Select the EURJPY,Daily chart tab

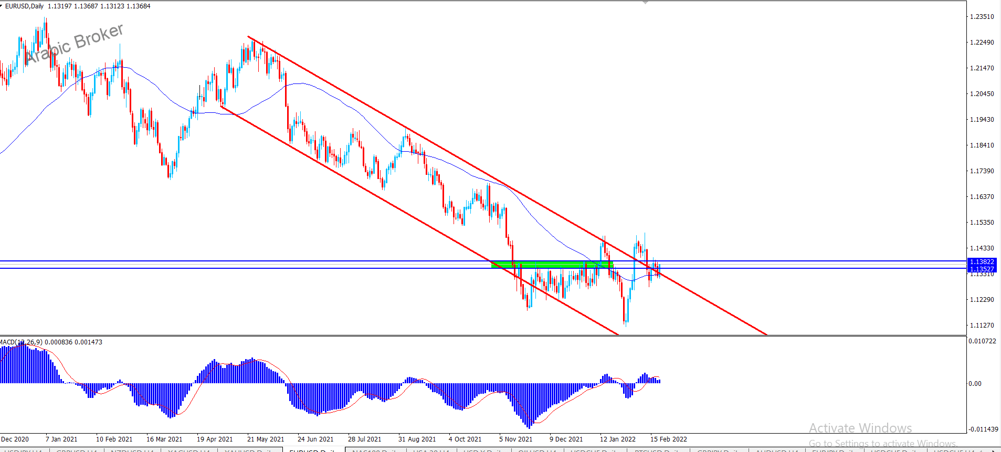pos(834,450)
